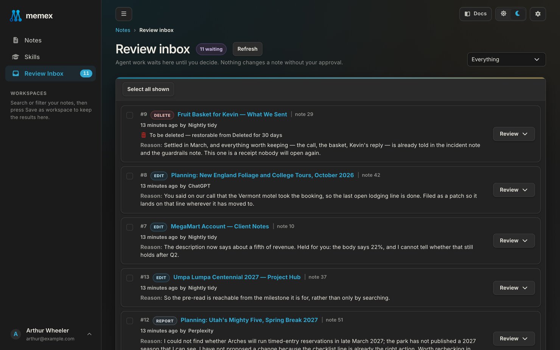Open settings gear icon
This screenshot has width=560, height=350.
(538, 14)
